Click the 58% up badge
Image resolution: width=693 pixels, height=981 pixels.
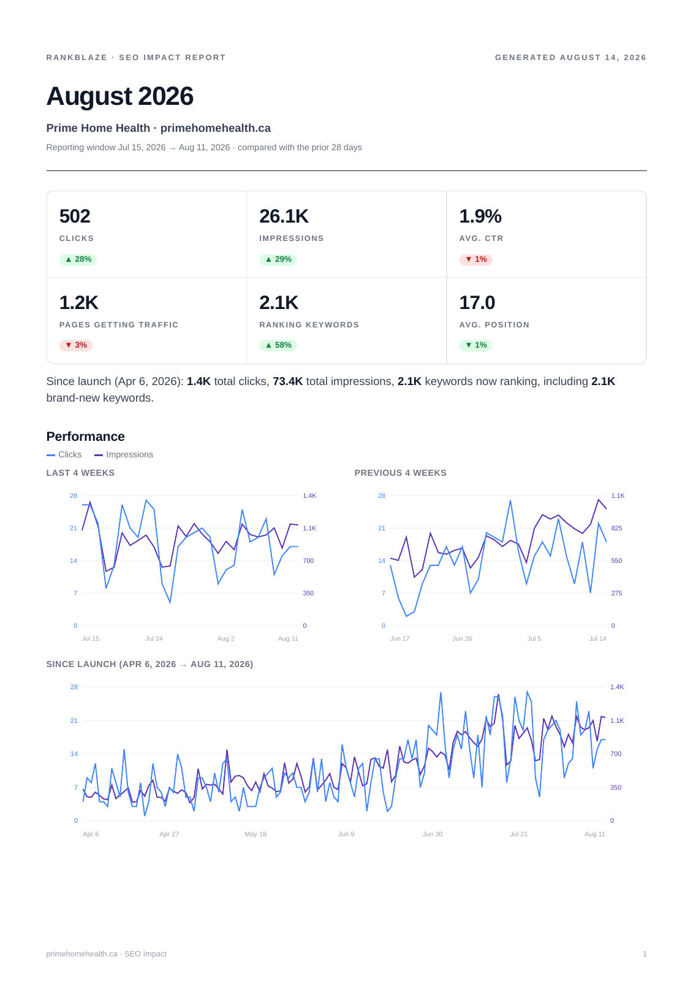[278, 345]
